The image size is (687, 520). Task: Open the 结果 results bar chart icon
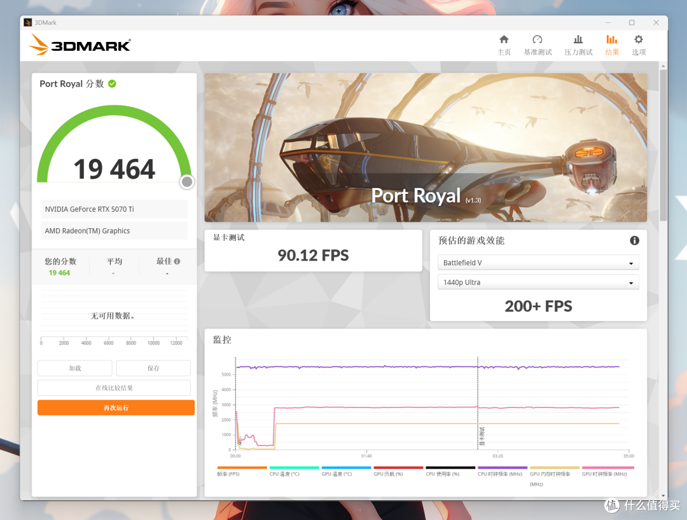pos(612,45)
